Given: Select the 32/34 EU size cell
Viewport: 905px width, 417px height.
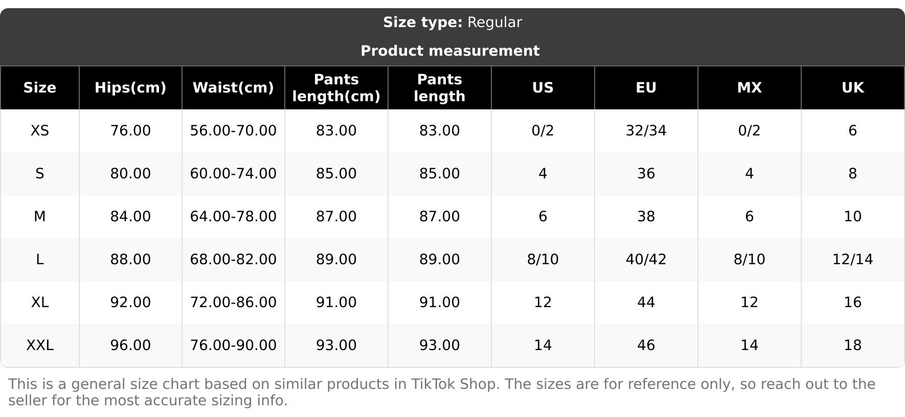Looking at the screenshot, I should pos(646,131).
